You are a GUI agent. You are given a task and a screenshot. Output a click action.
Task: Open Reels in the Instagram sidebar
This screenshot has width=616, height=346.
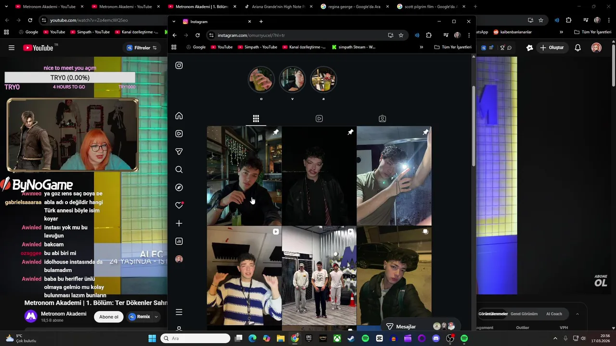point(179,134)
